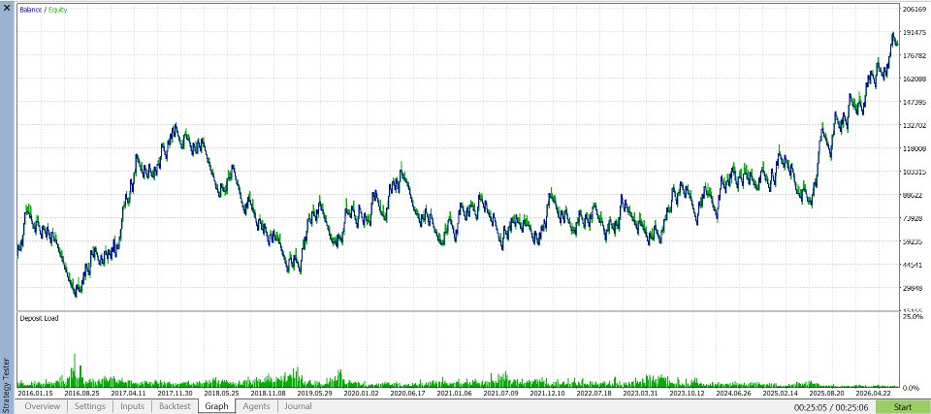Click the 59235 axis value
This screenshot has width=931, height=414.
tap(915, 241)
